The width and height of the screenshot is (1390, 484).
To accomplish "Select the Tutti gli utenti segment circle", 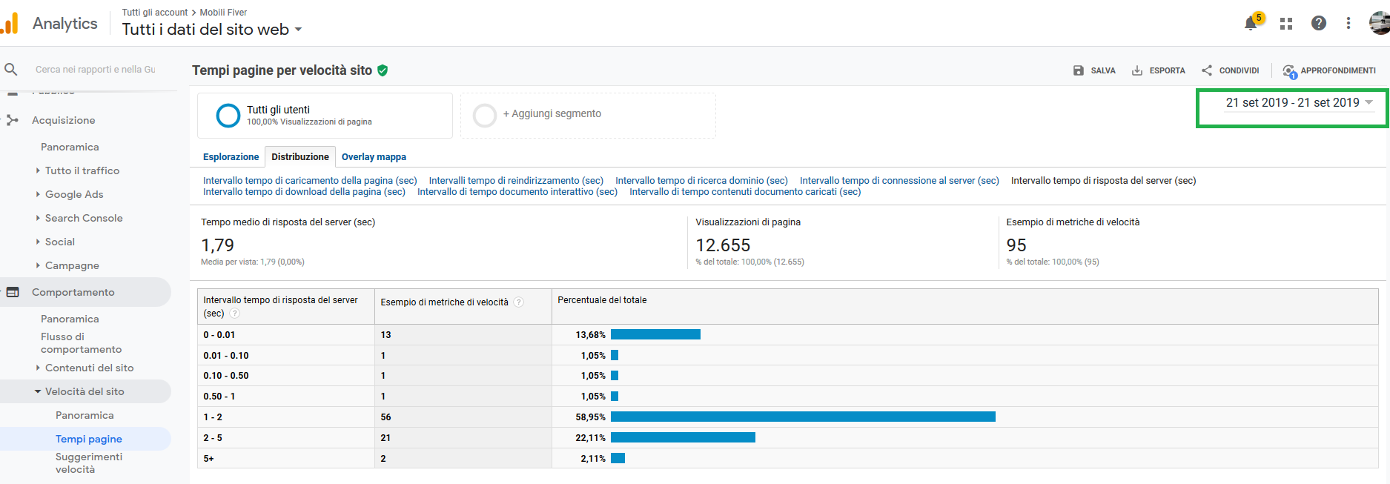I will pyautogui.click(x=228, y=116).
